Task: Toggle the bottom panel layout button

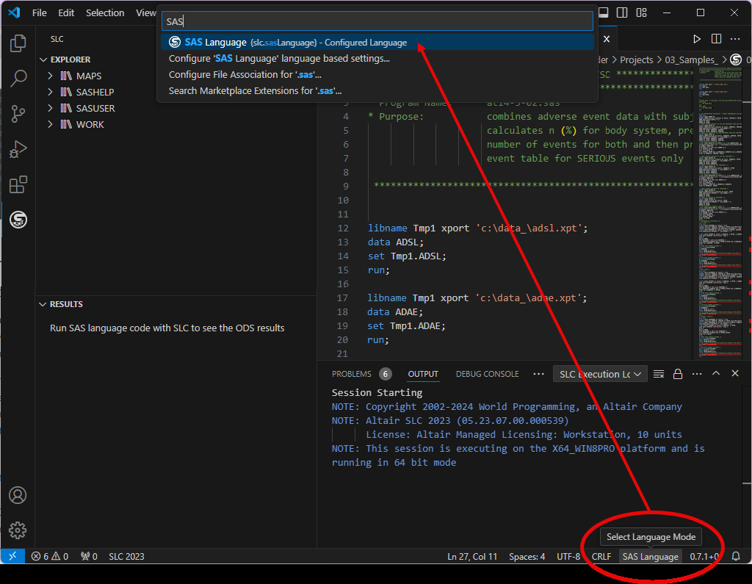Action: [603, 12]
